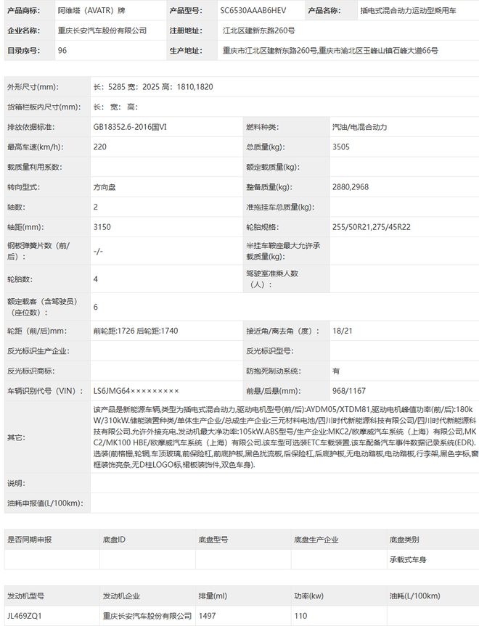Click engine manufacturer 重庆长安汽车股份有限公司
This screenshot has width=479, height=626.
[147, 616]
